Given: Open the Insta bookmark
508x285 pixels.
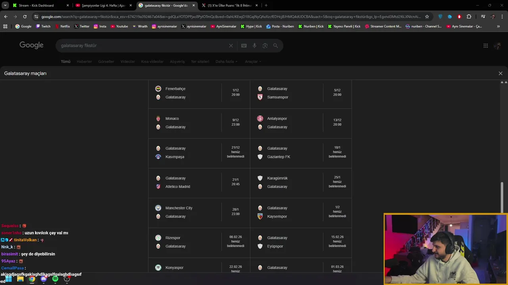Looking at the screenshot, I should coord(100,27).
